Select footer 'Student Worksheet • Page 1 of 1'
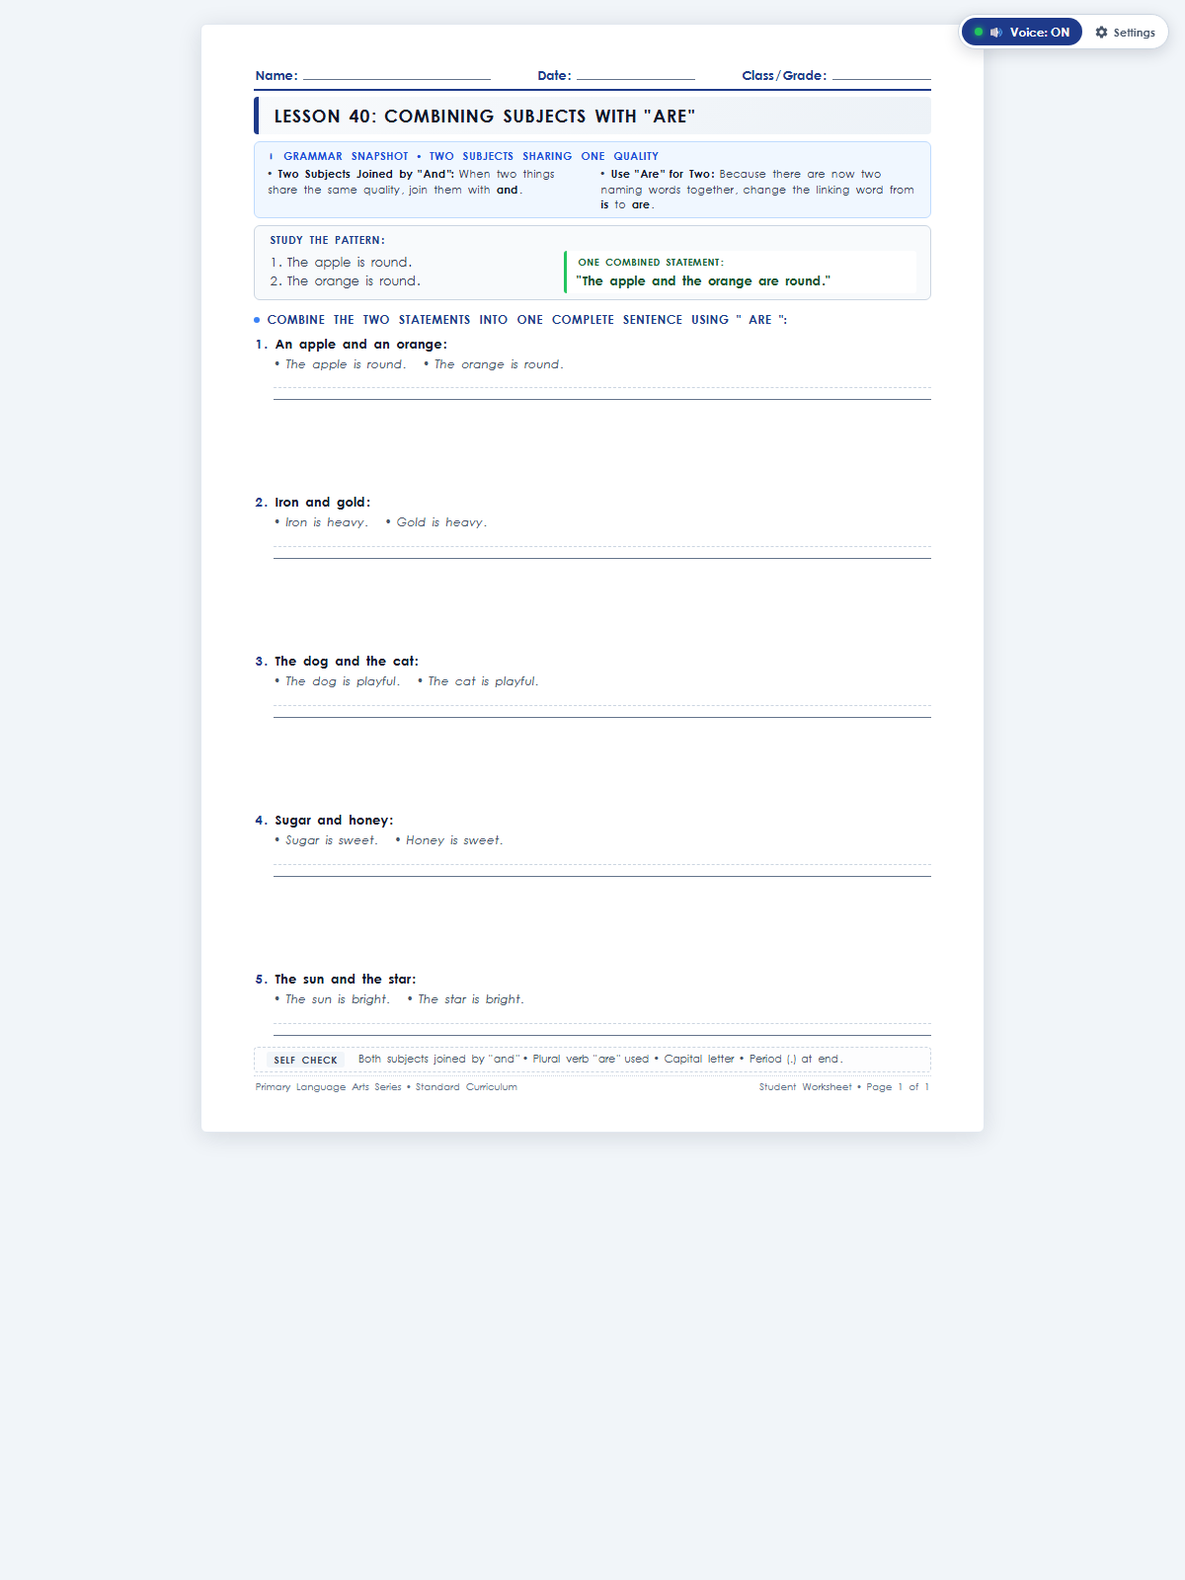The image size is (1185, 1580). [844, 1087]
